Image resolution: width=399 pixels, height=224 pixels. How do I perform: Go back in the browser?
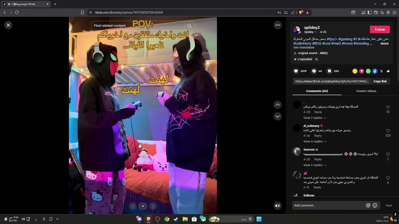point(4,12)
